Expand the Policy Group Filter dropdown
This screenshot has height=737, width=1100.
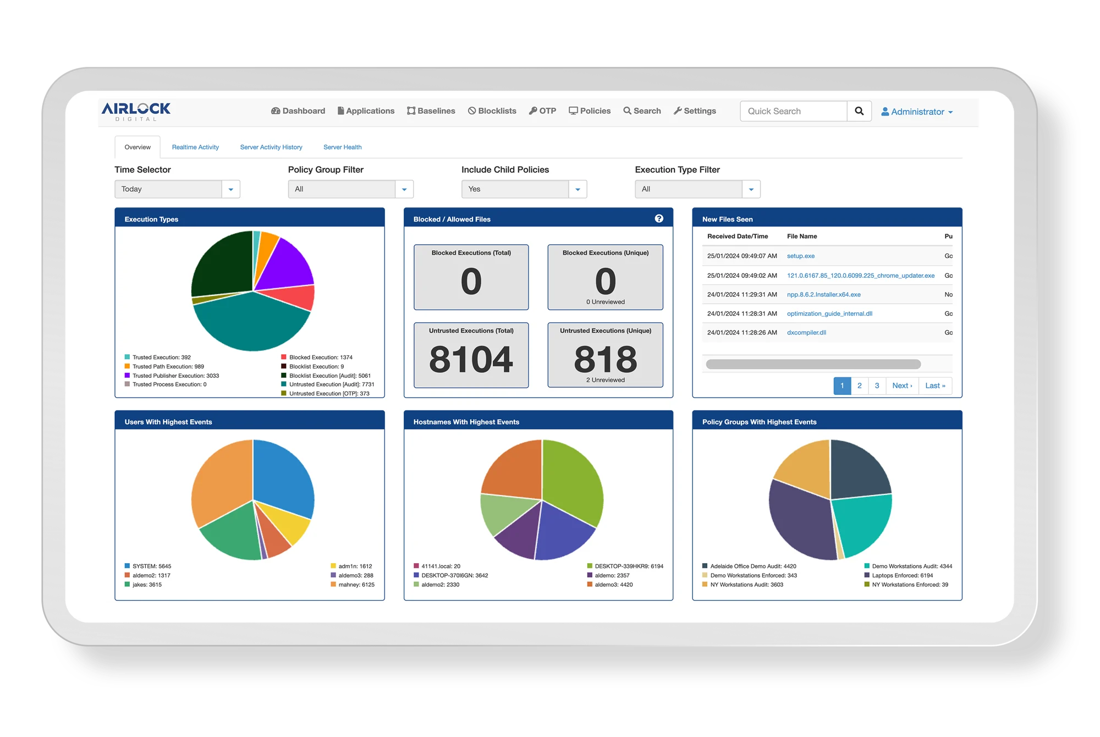(405, 189)
